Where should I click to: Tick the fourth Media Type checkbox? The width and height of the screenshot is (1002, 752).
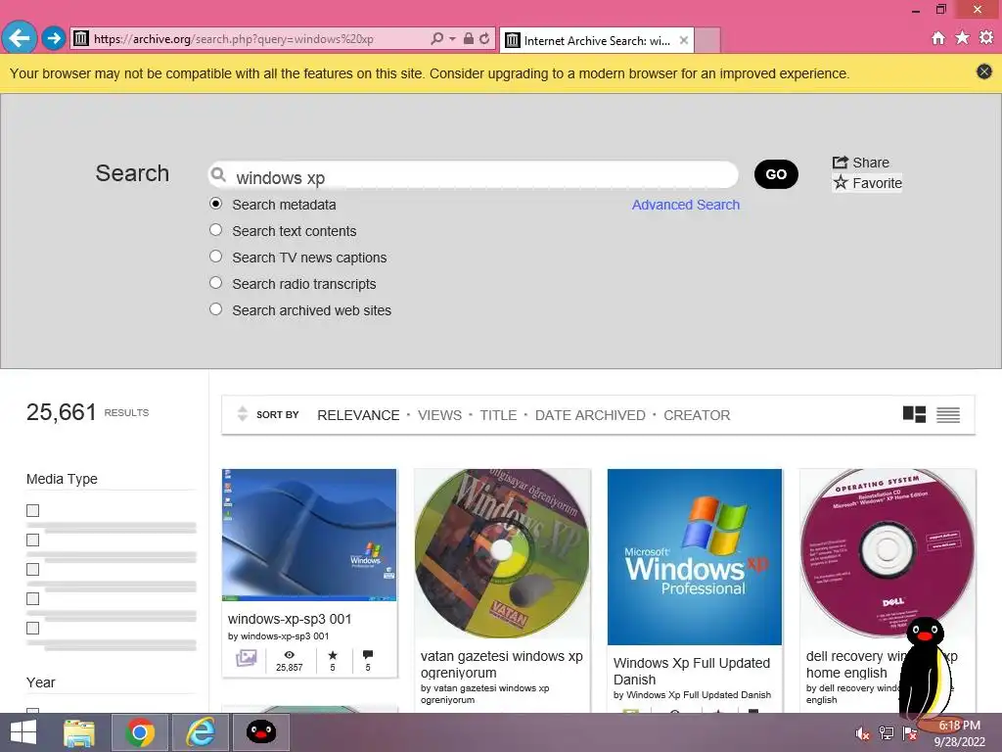pyautogui.click(x=32, y=598)
